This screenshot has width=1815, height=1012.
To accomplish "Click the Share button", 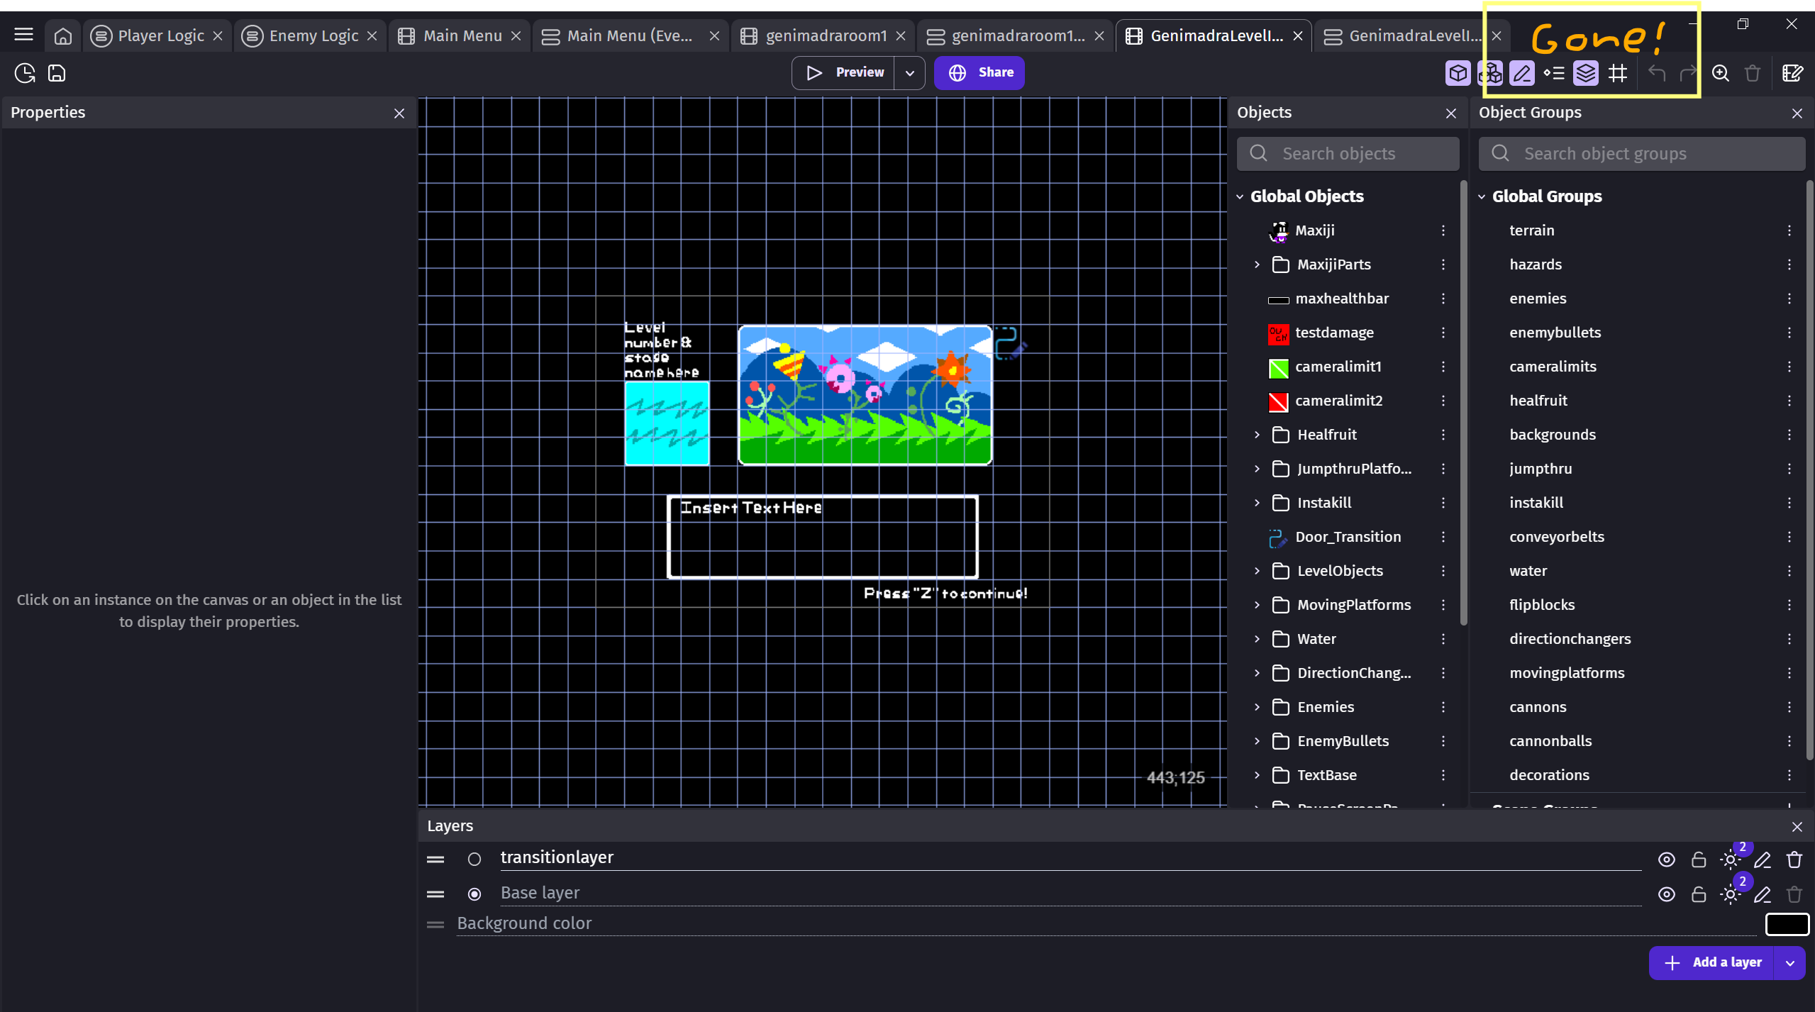I will tap(979, 73).
